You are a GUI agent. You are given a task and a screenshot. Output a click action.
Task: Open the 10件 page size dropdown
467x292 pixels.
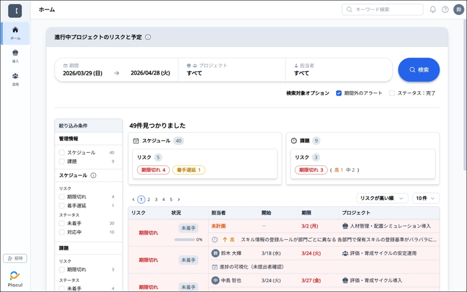426,198
